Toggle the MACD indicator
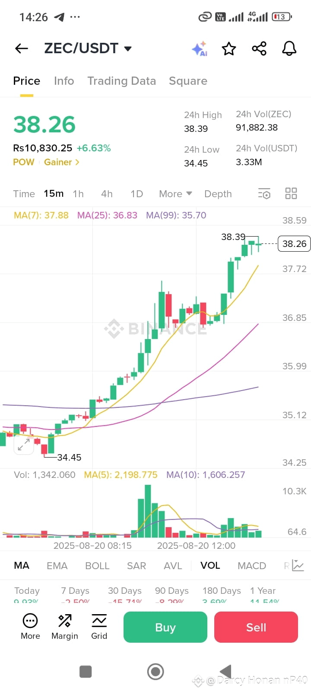The height and width of the screenshot is (692, 311). [252, 566]
